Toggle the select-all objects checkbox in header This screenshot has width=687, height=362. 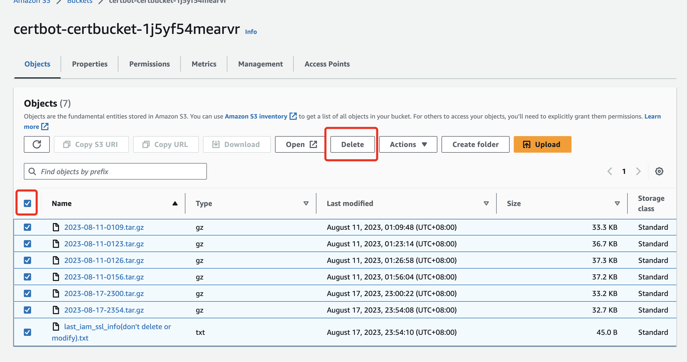[x=27, y=203]
